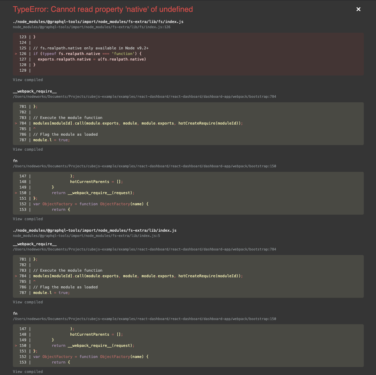Click first '// Flag the module as loaded' comment
Viewport: 376px width, 375px height.
[x=65, y=134]
